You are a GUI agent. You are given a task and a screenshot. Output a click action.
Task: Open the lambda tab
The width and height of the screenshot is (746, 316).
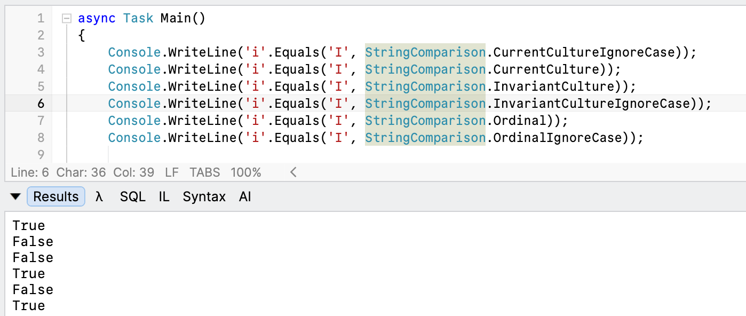coord(99,196)
